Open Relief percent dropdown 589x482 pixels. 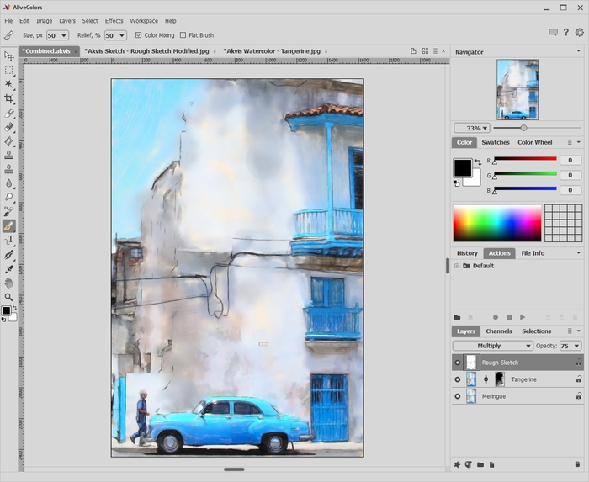click(122, 35)
